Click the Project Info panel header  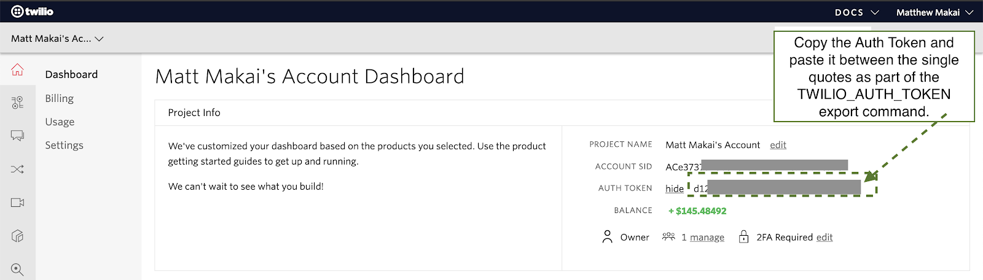[562, 113]
